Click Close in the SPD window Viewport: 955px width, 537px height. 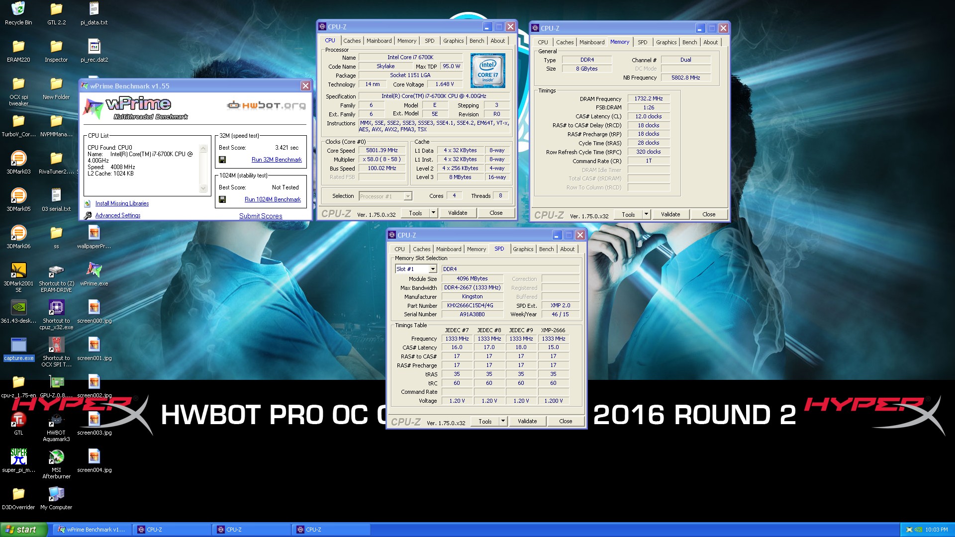click(x=566, y=421)
